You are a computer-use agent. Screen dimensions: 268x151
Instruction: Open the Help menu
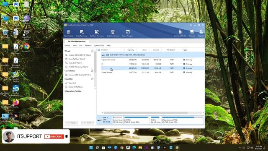109,46
